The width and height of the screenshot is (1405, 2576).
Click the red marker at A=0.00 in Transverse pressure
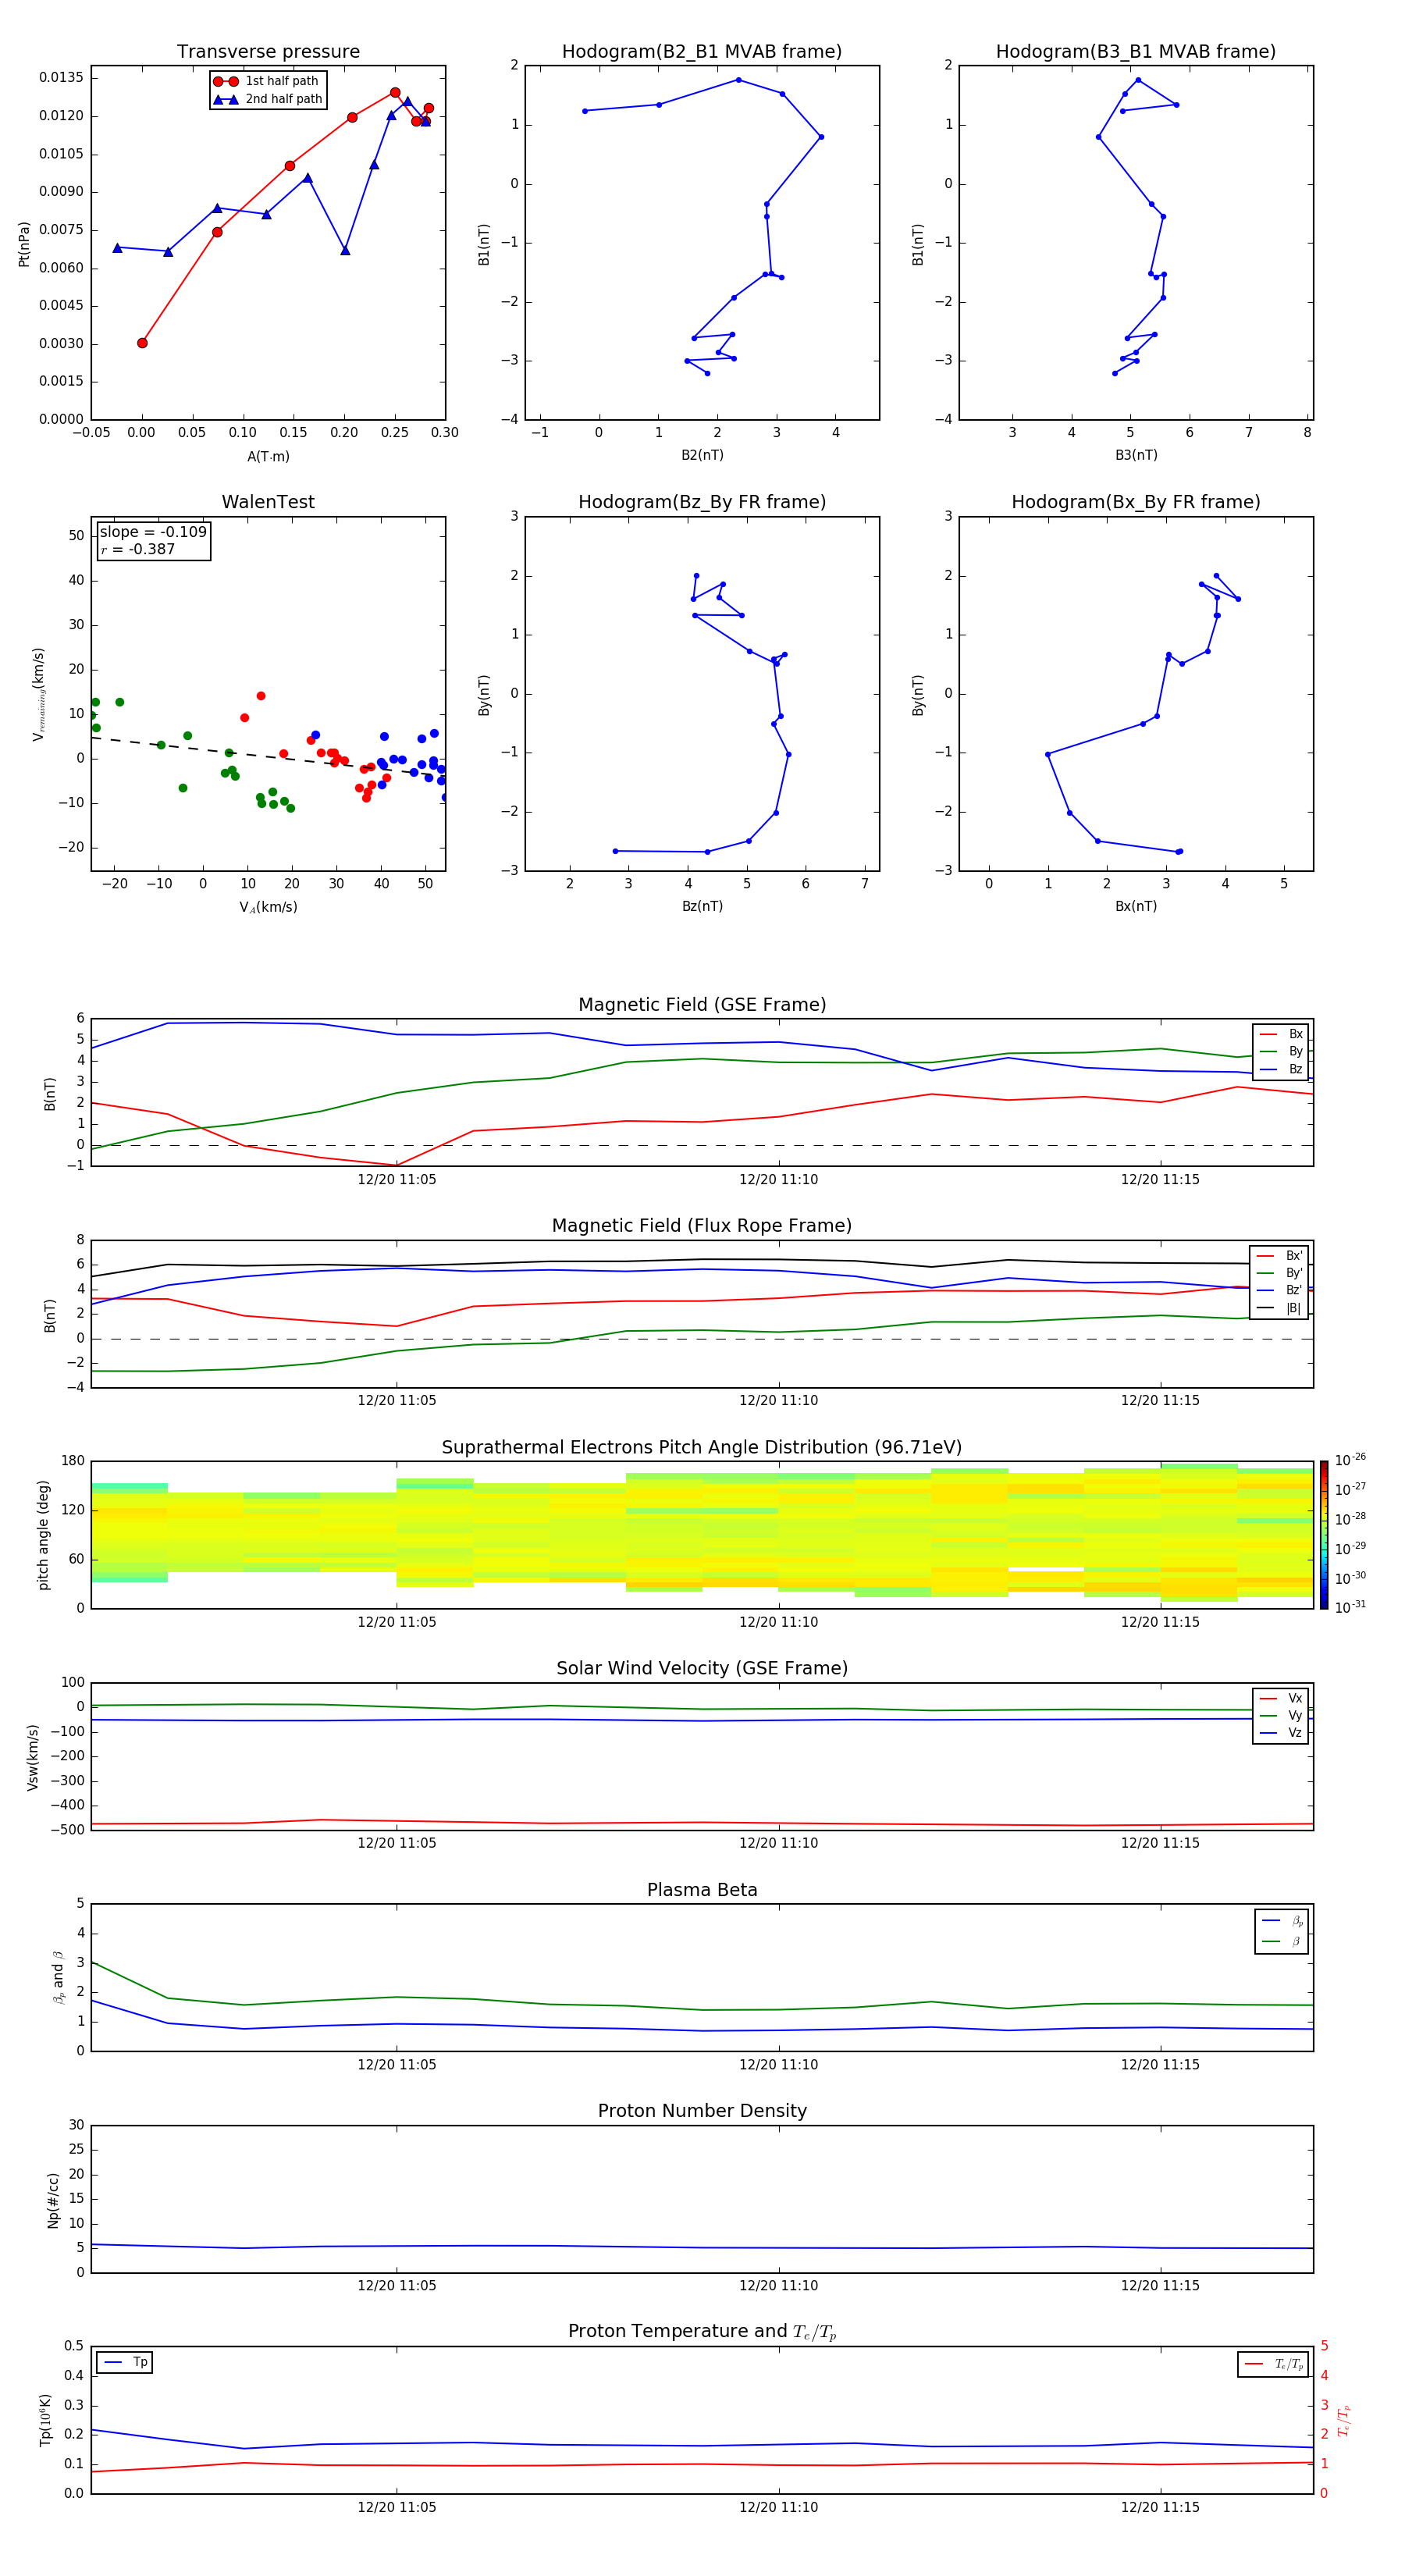[x=142, y=343]
